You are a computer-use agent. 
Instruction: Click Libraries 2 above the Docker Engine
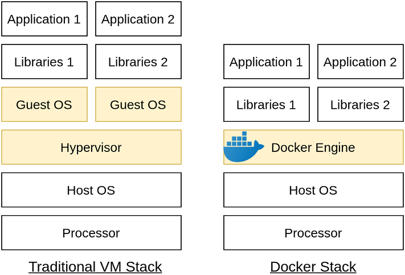[360, 104]
